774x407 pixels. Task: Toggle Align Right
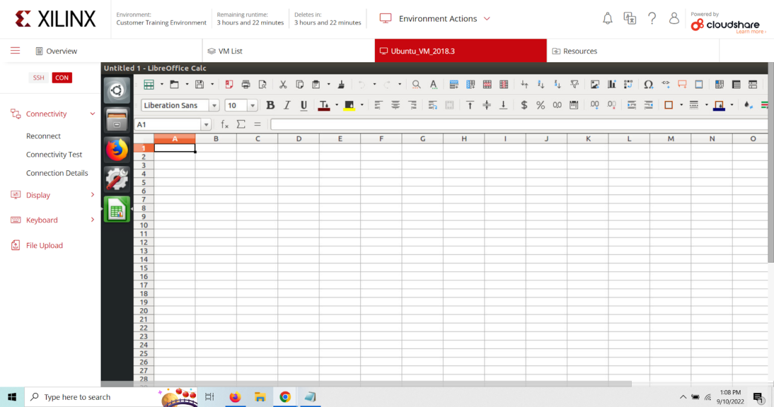click(412, 105)
